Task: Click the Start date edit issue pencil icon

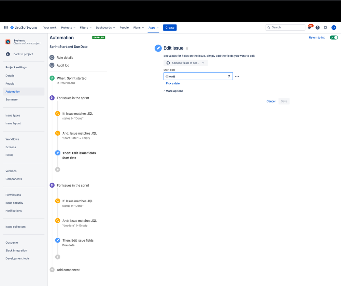Action: (x=58, y=153)
